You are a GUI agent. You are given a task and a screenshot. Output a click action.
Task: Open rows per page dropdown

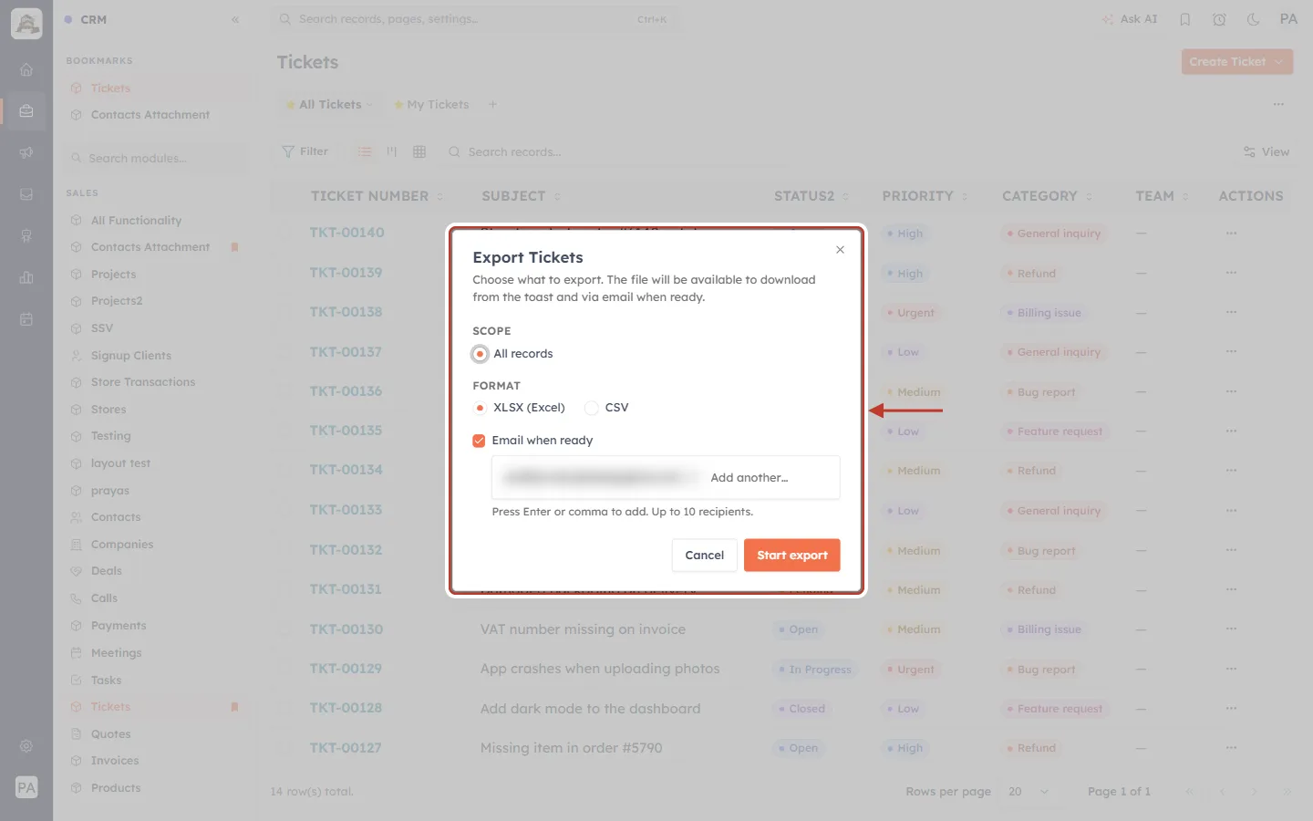coord(1029,792)
